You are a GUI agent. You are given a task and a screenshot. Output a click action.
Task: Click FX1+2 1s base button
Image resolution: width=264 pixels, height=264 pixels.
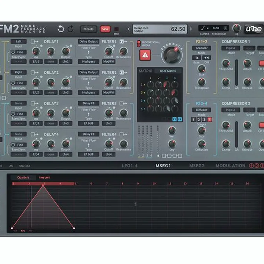click(197, 58)
